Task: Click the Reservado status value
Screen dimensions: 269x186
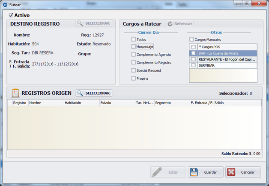Action: 102,44
